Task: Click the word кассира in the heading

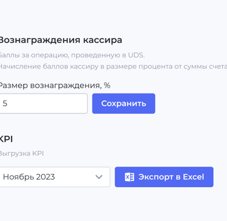Action: [103, 40]
